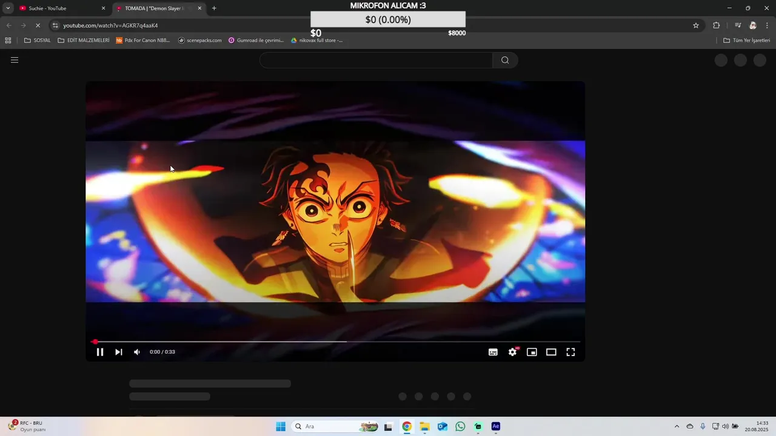Image resolution: width=776 pixels, height=436 pixels.
Task: Open OneDrive cloud tray icon
Action: (x=690, y=426)
